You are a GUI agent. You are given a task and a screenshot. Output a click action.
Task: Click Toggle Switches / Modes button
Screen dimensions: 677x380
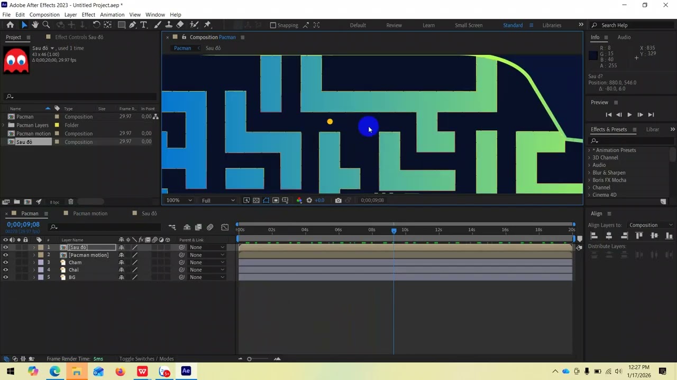(147, 359)
